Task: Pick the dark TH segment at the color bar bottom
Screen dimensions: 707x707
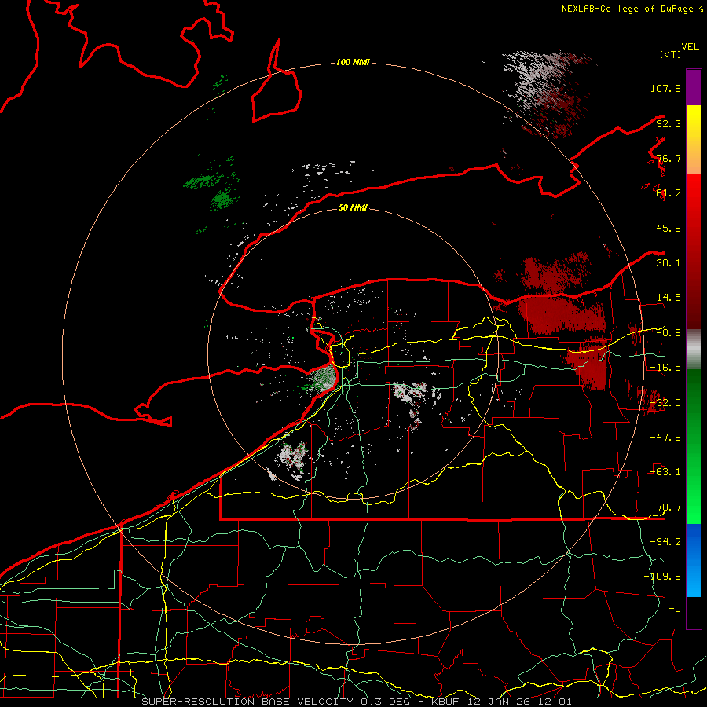Action: 694,613
